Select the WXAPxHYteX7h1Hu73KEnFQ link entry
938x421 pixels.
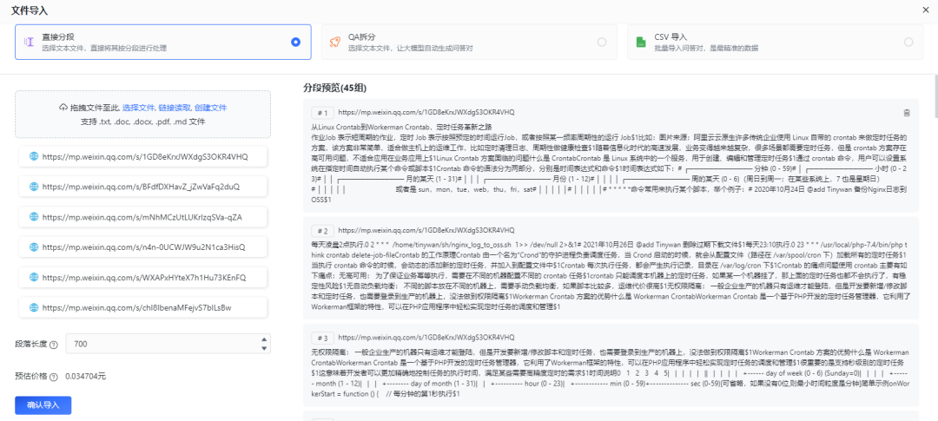click(143, 278)
